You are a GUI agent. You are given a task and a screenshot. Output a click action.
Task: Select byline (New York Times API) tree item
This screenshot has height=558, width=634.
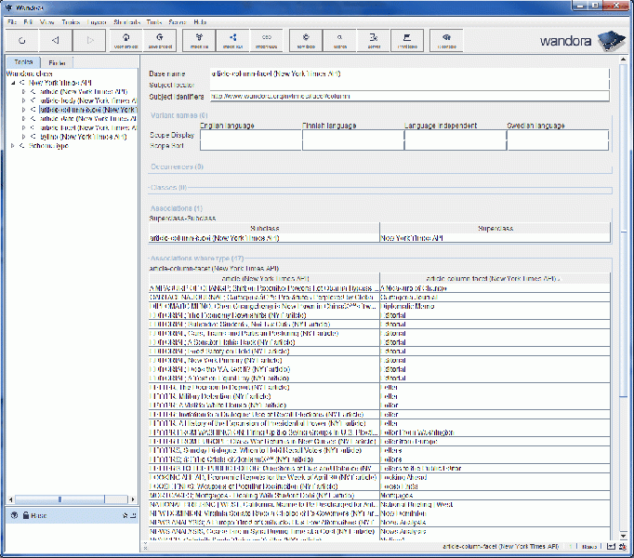click(x=84, y=137)
